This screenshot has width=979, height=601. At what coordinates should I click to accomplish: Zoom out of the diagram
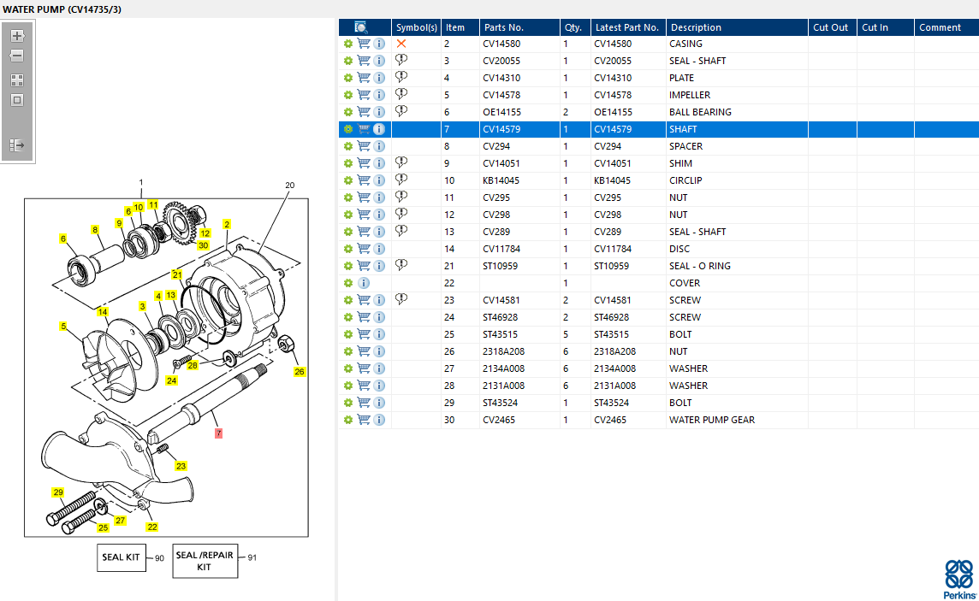coord(17,56)
